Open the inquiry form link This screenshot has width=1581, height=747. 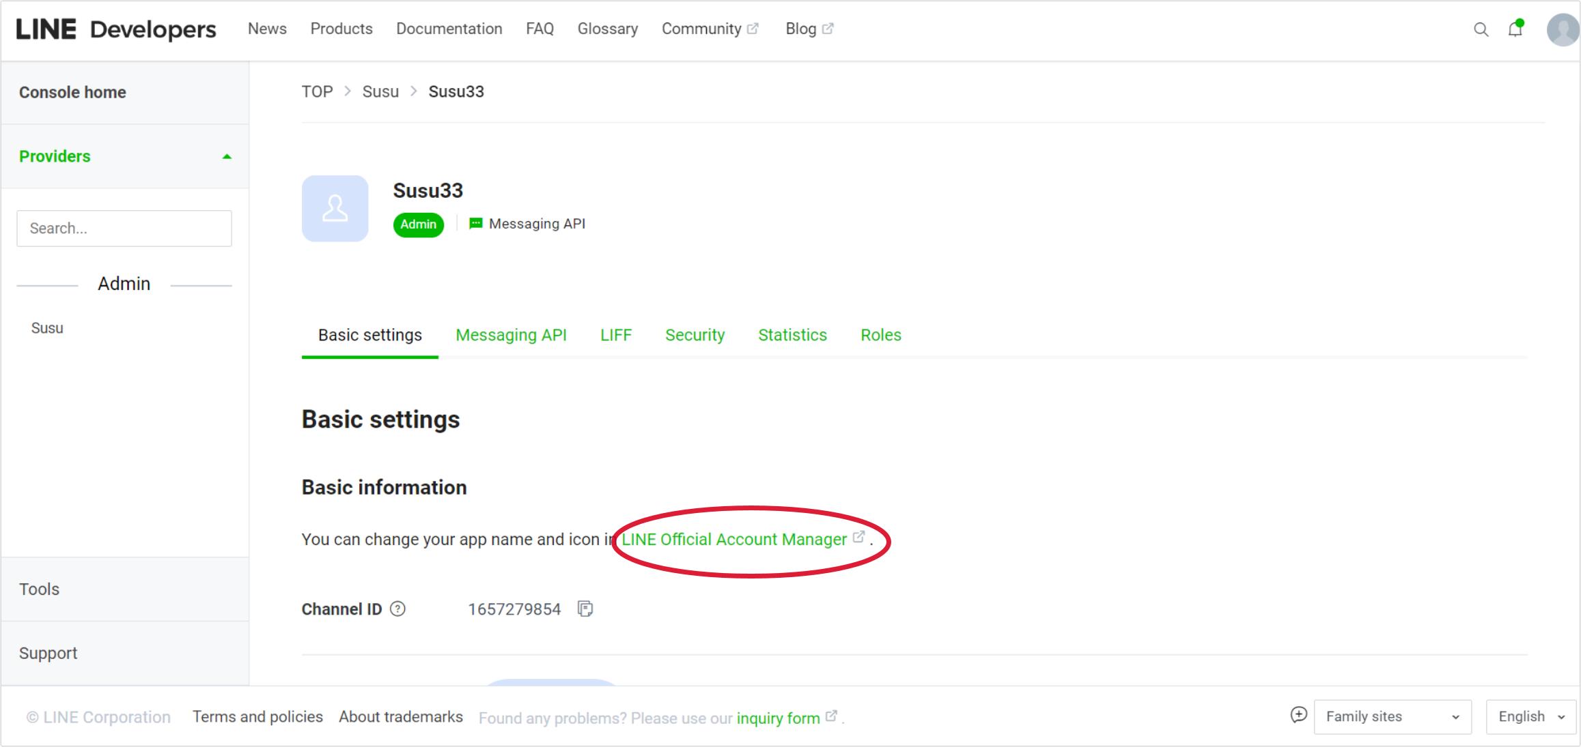[x=776, y=717]
